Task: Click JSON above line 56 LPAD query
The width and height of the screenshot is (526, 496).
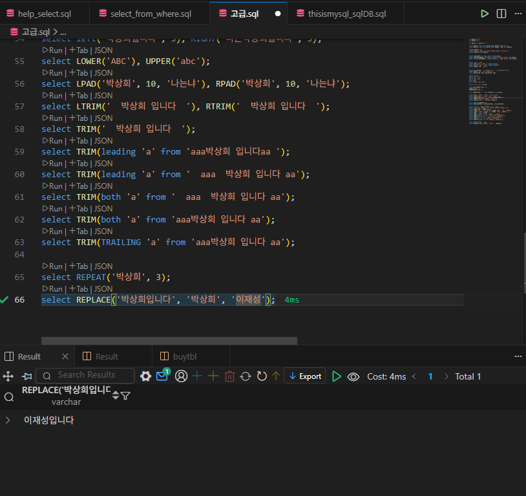Action: 103,73
